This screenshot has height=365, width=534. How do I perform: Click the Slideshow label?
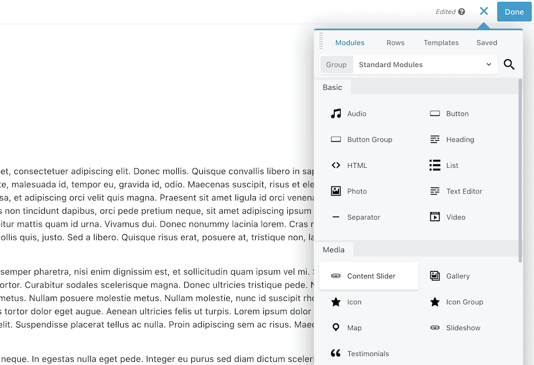(463, 328)
